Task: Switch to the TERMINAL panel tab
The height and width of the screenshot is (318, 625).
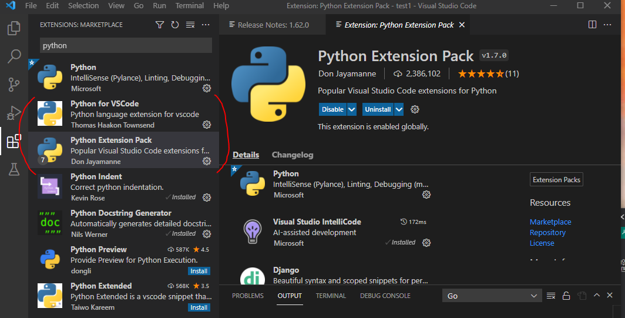Action: (331, 296)
